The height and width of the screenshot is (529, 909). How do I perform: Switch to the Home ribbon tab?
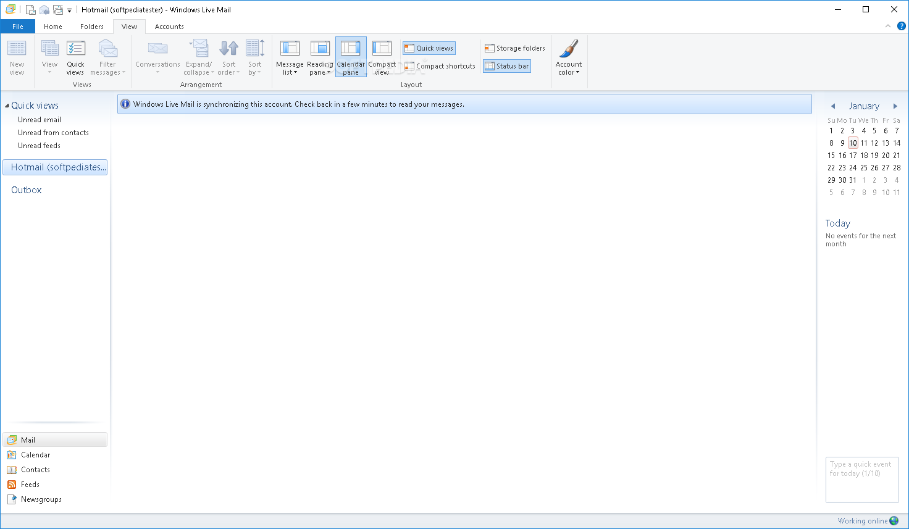click(x=53, y=27)
